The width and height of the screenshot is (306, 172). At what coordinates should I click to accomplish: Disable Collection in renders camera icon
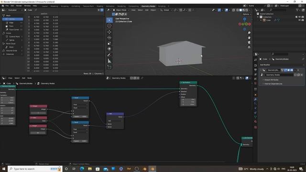click(303, 17)
